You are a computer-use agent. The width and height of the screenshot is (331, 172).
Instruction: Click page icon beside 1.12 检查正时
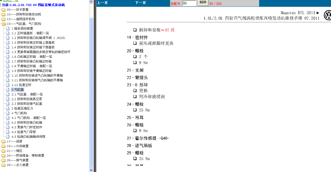8,85
